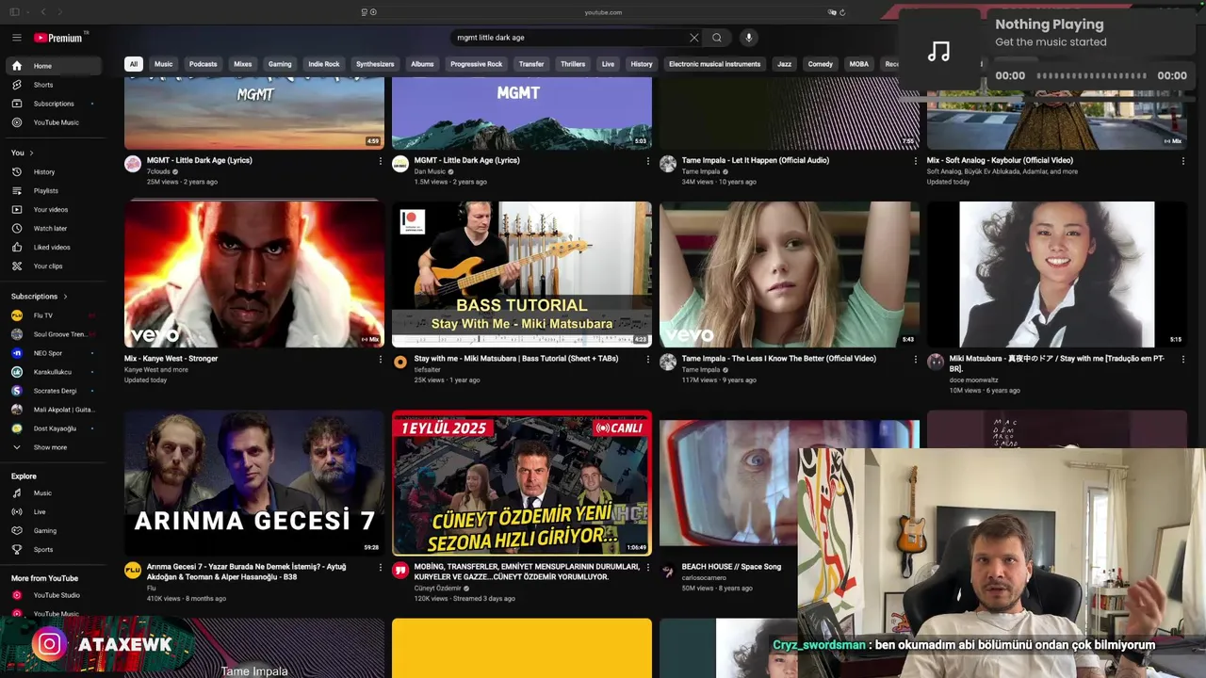Open Dost Kayaoğlu subscription channel

point(54,428)
